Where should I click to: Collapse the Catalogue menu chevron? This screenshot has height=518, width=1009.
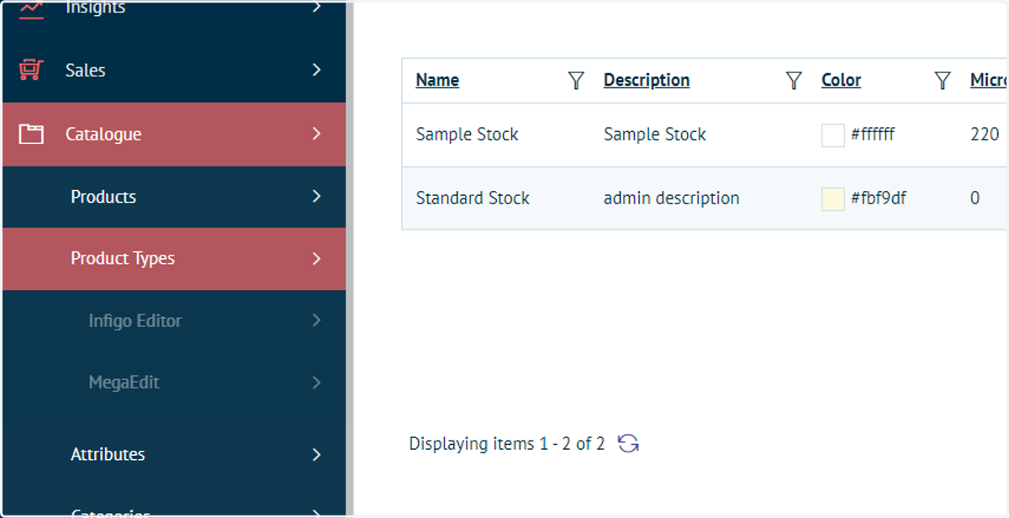click(x=316, y=134)
